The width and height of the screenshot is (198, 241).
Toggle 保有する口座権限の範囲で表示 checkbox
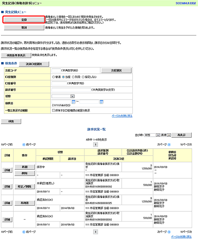pyautogui.click(x=53, y=110)
